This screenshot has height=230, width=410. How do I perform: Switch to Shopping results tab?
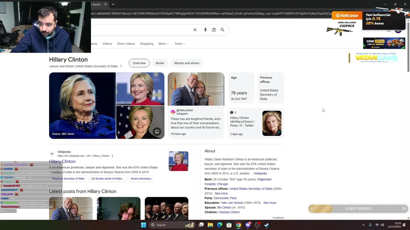click(x=147, y=44)
